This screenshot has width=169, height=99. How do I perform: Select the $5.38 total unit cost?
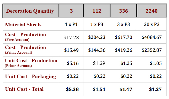tap(72, 89)
